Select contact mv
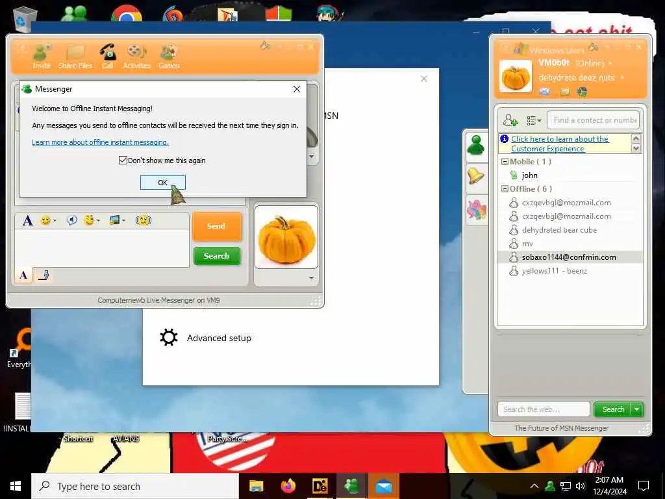 point(527,244)
